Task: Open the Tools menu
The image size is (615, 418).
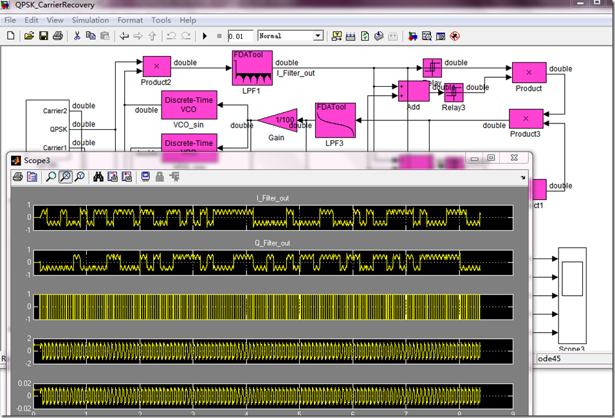Action: pyautogui.click(x=161, y=20)
